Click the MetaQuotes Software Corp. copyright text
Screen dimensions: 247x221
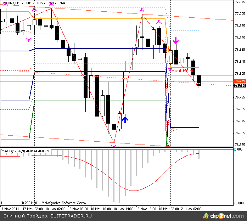[53, 203]
